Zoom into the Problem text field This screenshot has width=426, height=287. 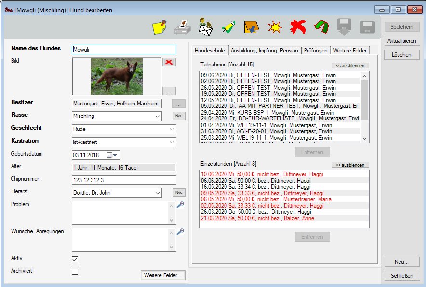click(x=180, y=205)
